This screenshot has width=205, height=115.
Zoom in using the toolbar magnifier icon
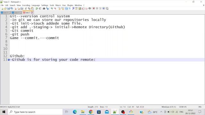pos(52,9)
